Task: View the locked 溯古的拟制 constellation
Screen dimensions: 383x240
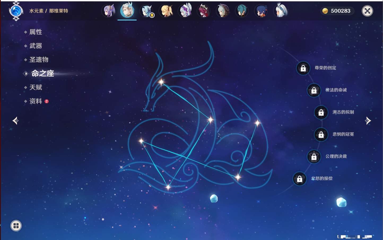Action: (321, 112)
